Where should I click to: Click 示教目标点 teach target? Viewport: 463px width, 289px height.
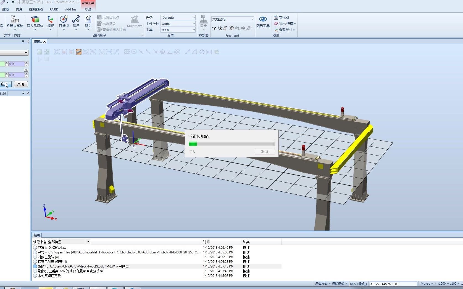108,17
